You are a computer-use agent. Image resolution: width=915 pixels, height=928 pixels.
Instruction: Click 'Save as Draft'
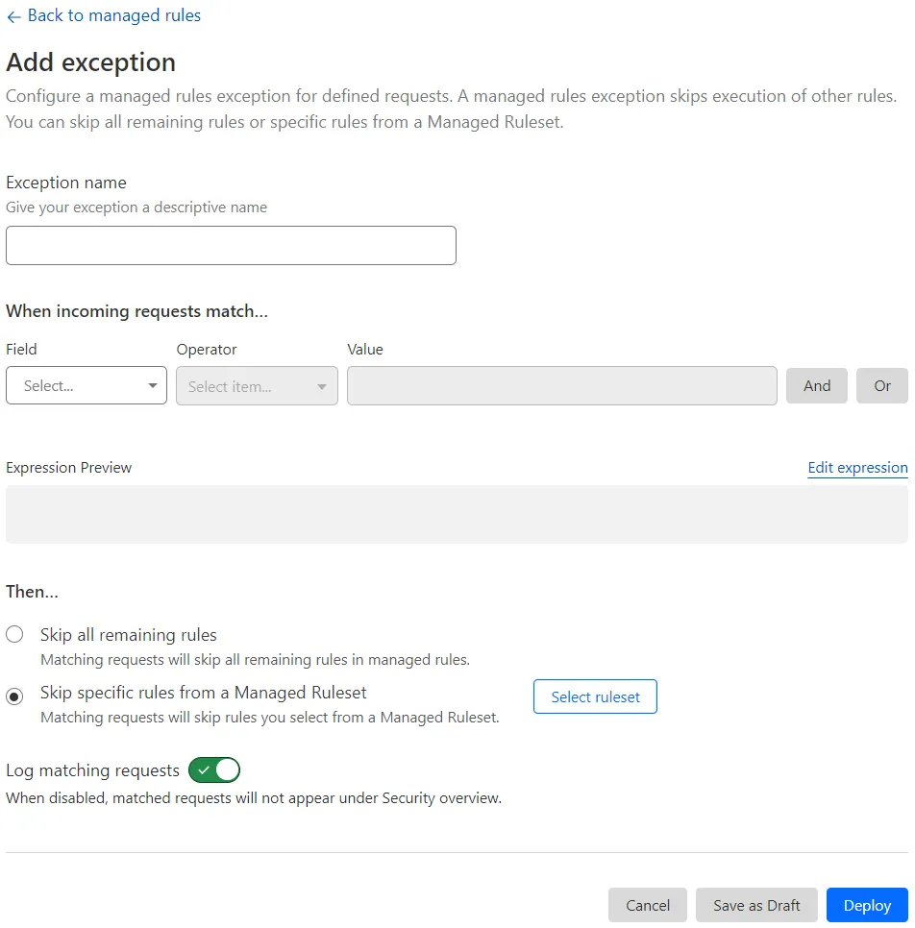(x=755, y=904)
